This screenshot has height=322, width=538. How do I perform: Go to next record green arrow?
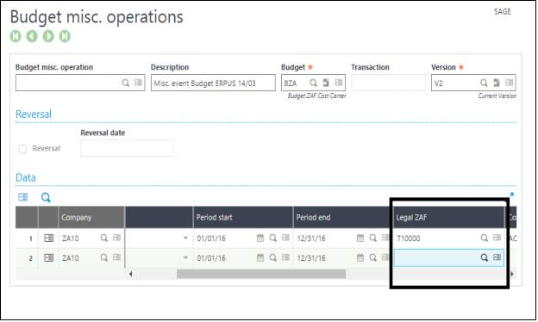click(x=48, y=36)
